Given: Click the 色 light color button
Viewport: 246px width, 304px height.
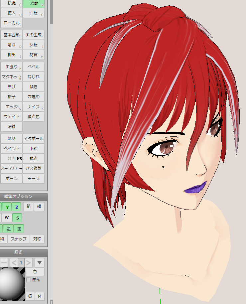Looking at the screenshot, I should (x=35, y=272).
